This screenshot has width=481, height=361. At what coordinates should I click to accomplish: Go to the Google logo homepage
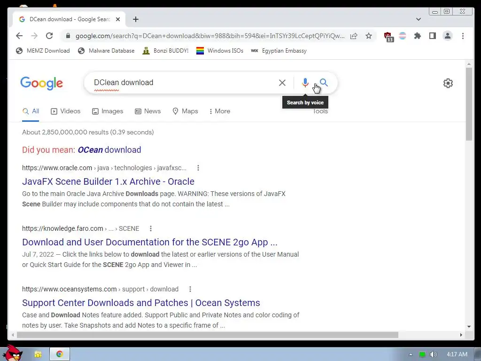click(x=41, y=83)
